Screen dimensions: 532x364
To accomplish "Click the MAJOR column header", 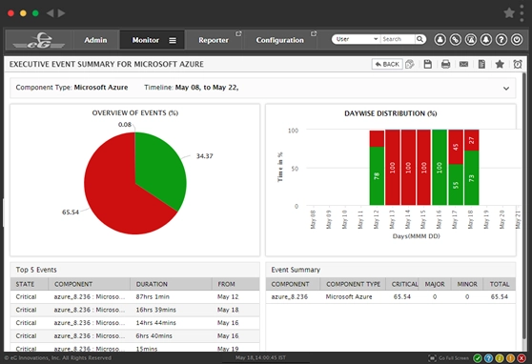I will tap(435, 284).
